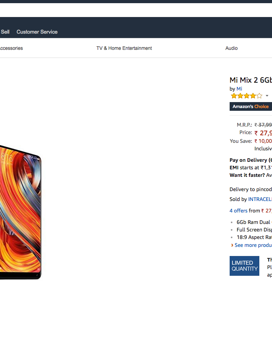Click the four-star rating icons

click(x=246, y=96)
